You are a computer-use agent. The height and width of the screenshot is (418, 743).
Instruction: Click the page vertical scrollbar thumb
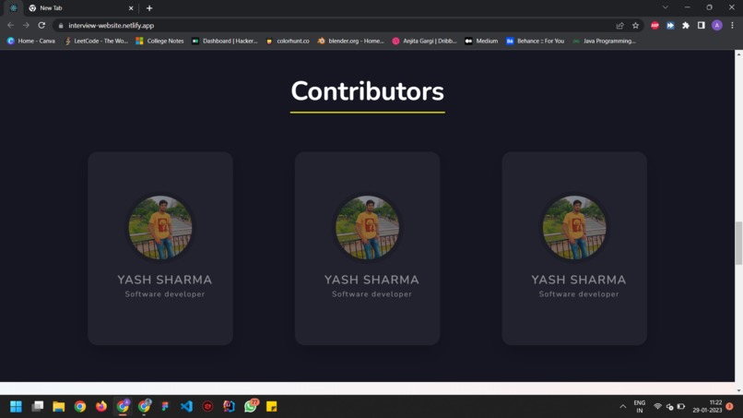(738, 243)
